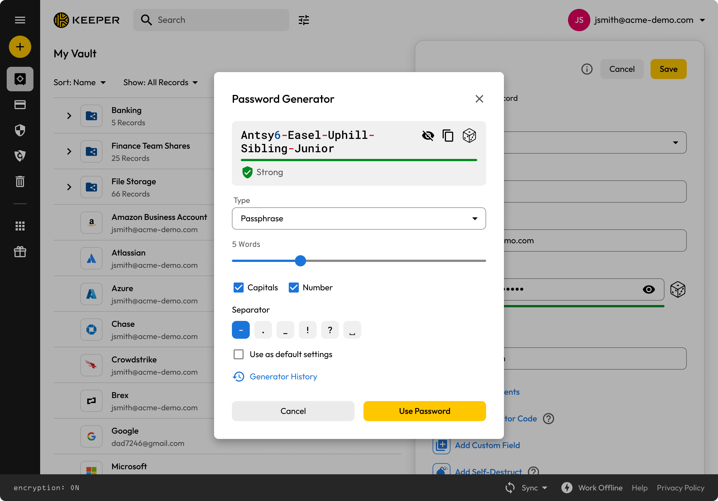Open the Atlassian record
Viewport: 718px width, 501px height.
click(227, 258)
